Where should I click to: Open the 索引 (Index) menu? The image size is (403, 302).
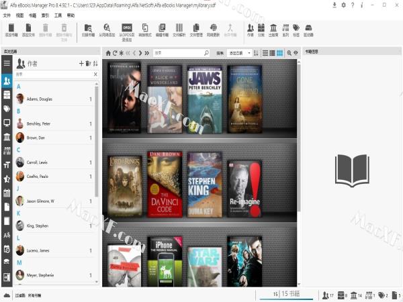[45, 15]
